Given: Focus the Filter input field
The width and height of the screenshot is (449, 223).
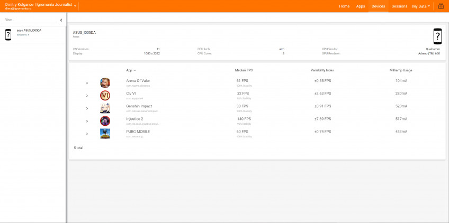Looking at the screenshot, I should coord(30,20).
